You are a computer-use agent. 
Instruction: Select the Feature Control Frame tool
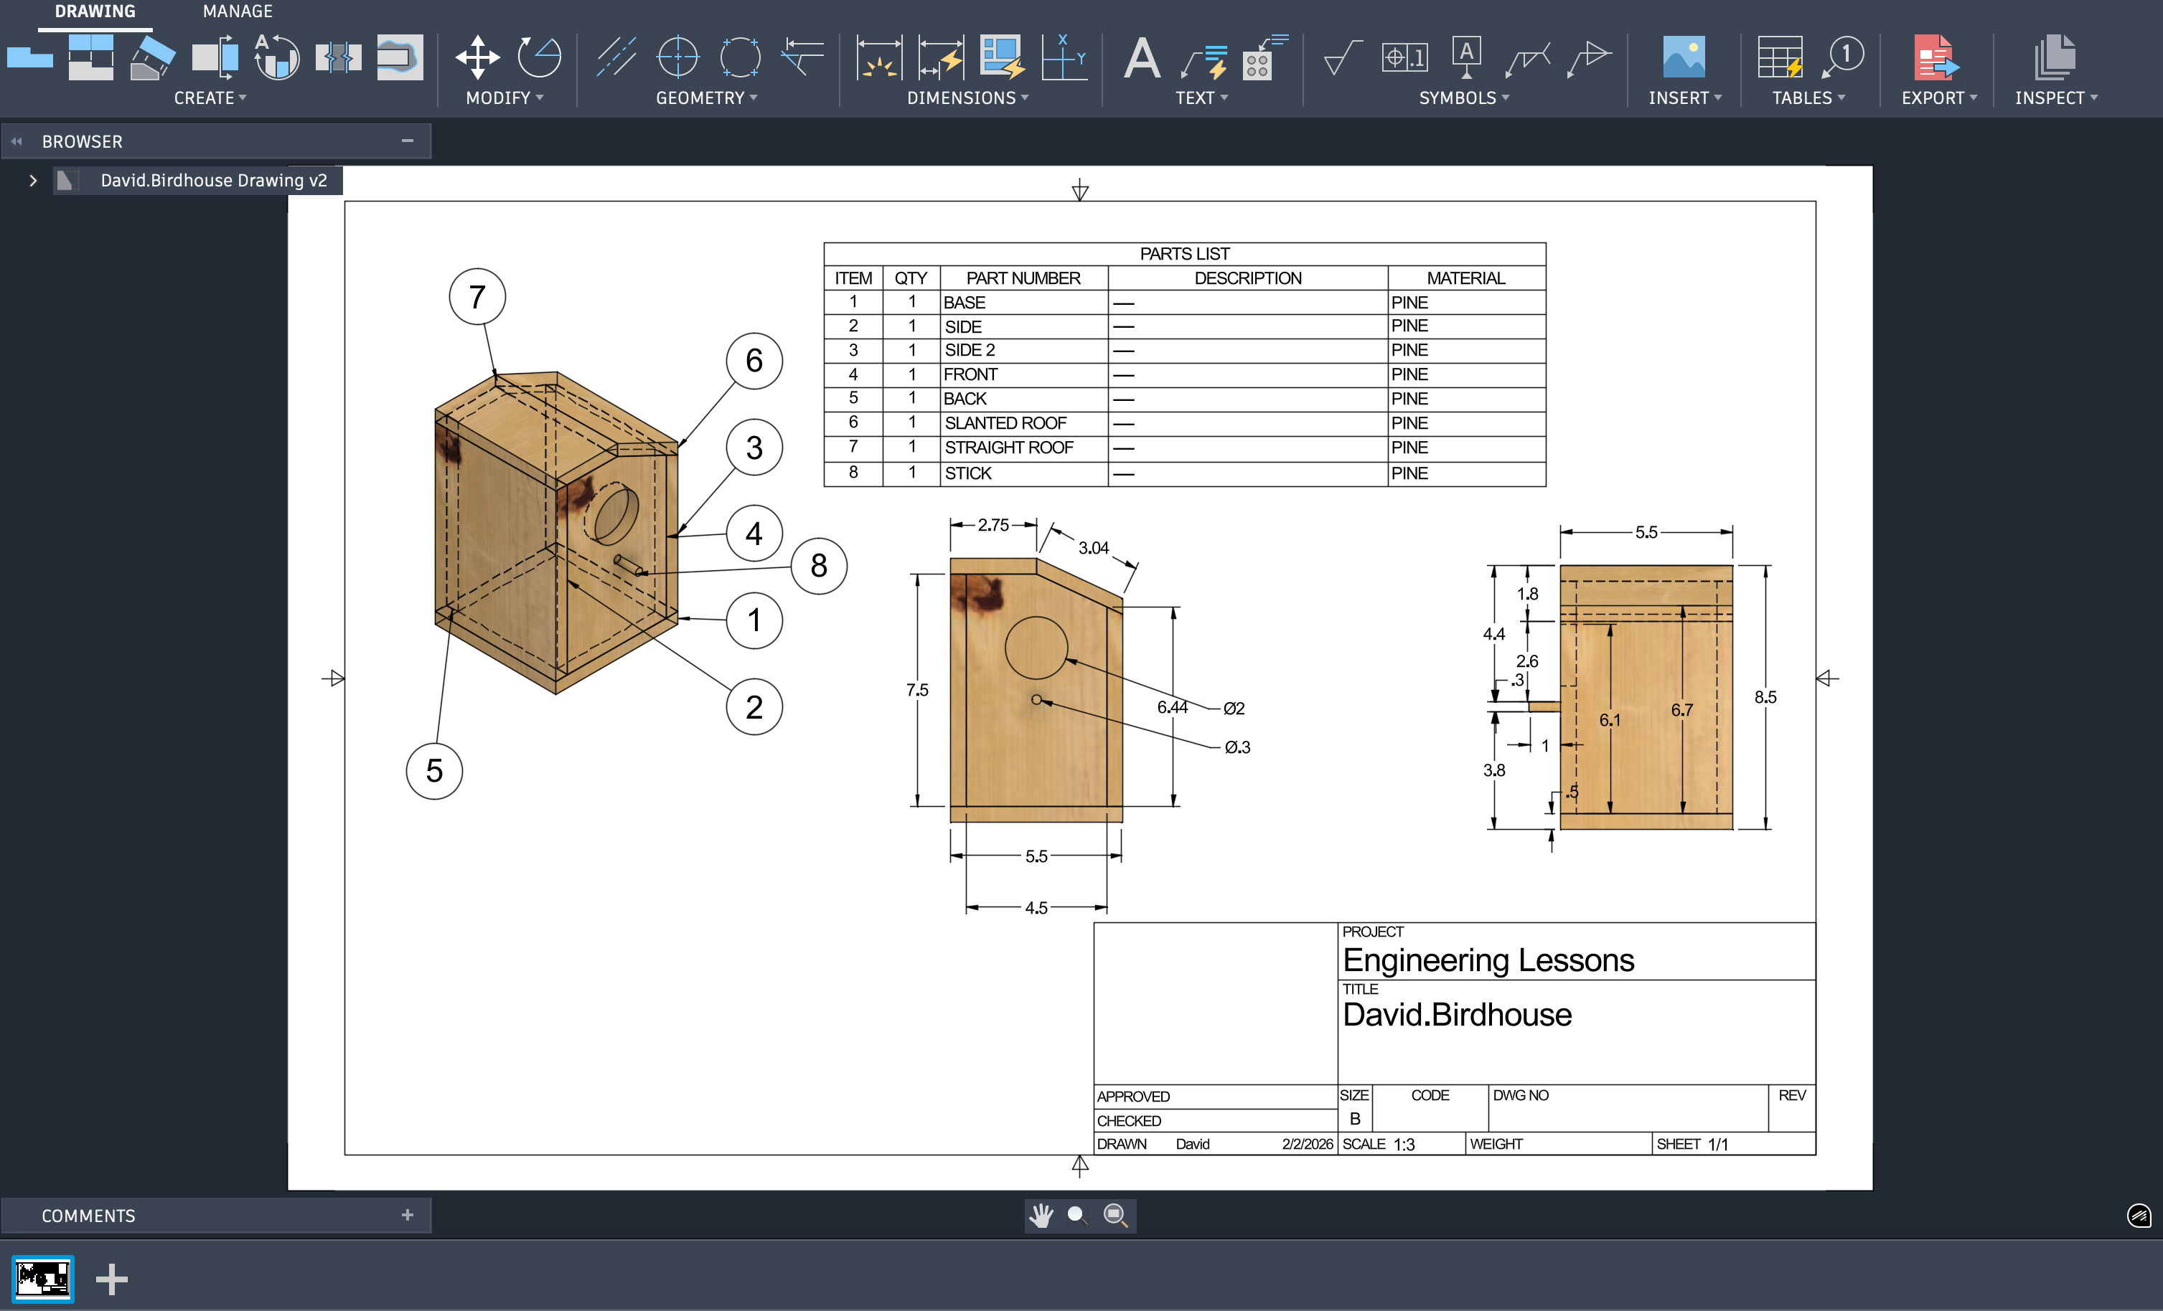click(1404, 58)
